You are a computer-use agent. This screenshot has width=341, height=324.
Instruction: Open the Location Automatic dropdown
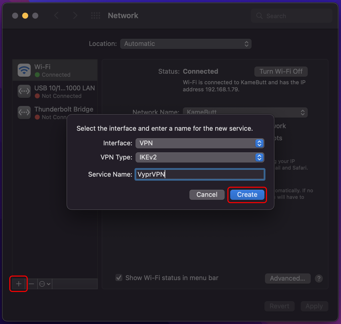(186, 44)
